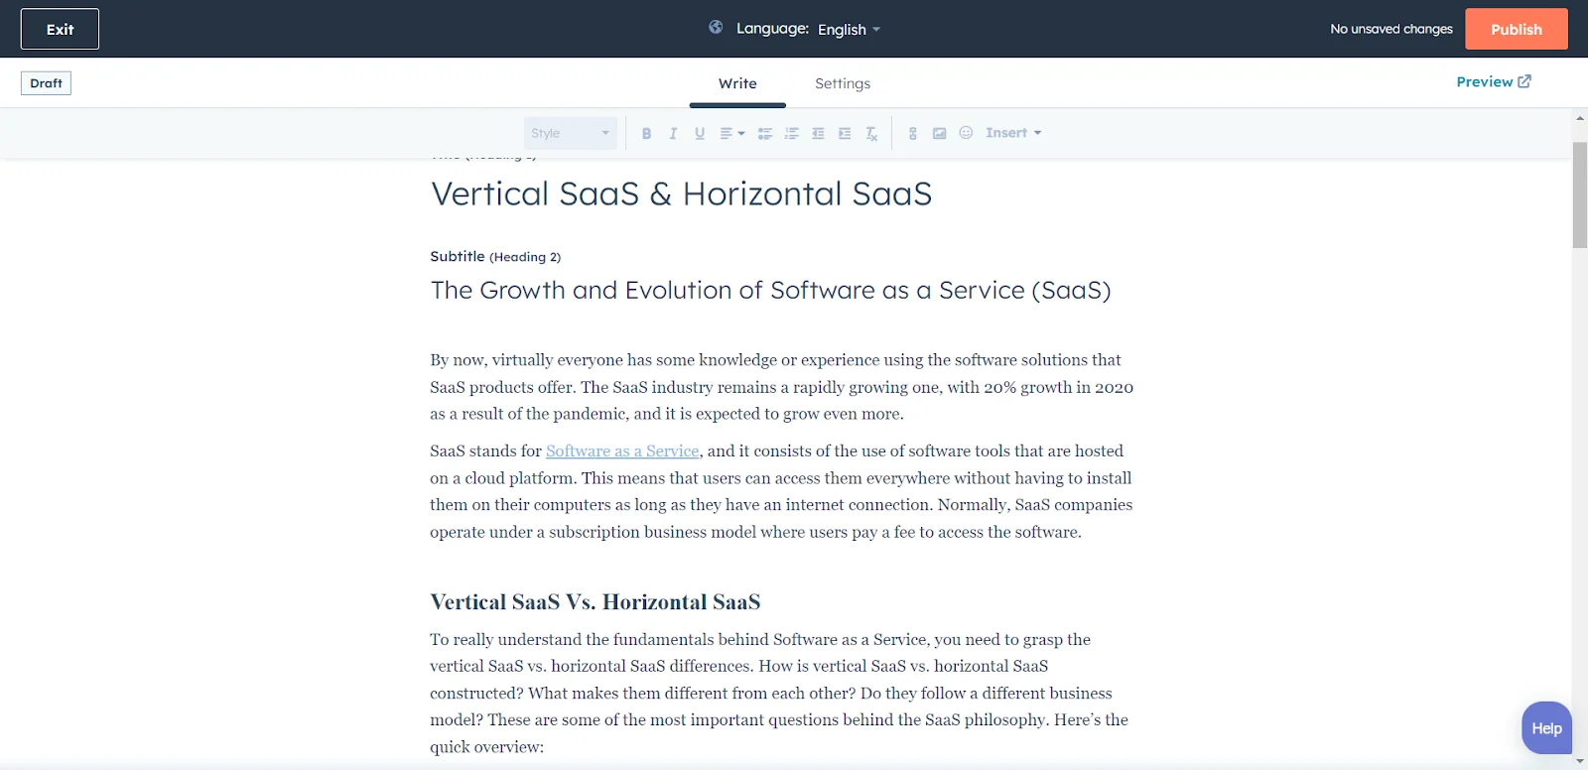Insert an image
The image size is (1588, 770).
point(939,133)
